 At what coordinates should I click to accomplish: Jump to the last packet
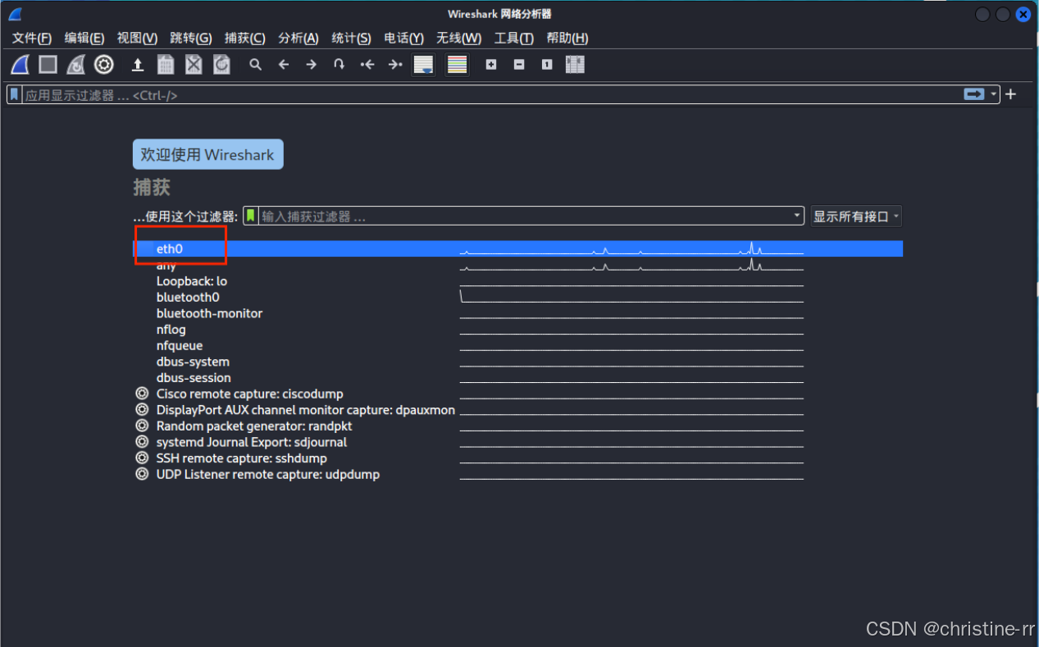click(395, 65)
